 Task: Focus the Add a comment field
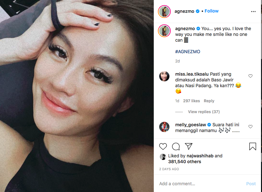click(x=201, y=184)
